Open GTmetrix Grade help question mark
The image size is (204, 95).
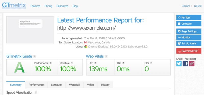[34, 56]
